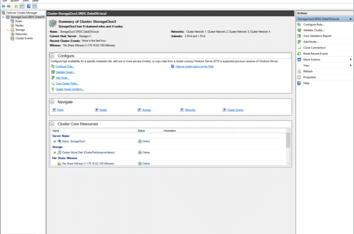The image size is (354, 234).
Task: Click the Properties action icon
Action: (x=299, y=77)
